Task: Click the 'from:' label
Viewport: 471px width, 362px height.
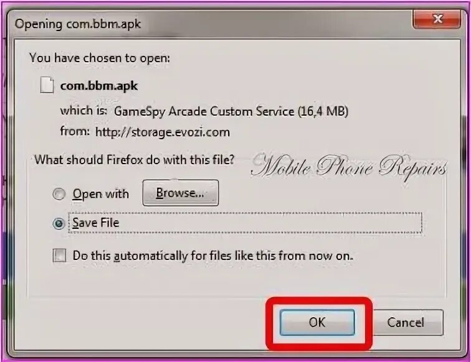Action: 75,131
